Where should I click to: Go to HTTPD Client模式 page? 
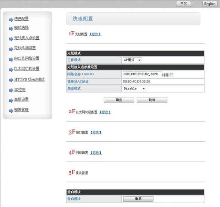click(29, 79)
